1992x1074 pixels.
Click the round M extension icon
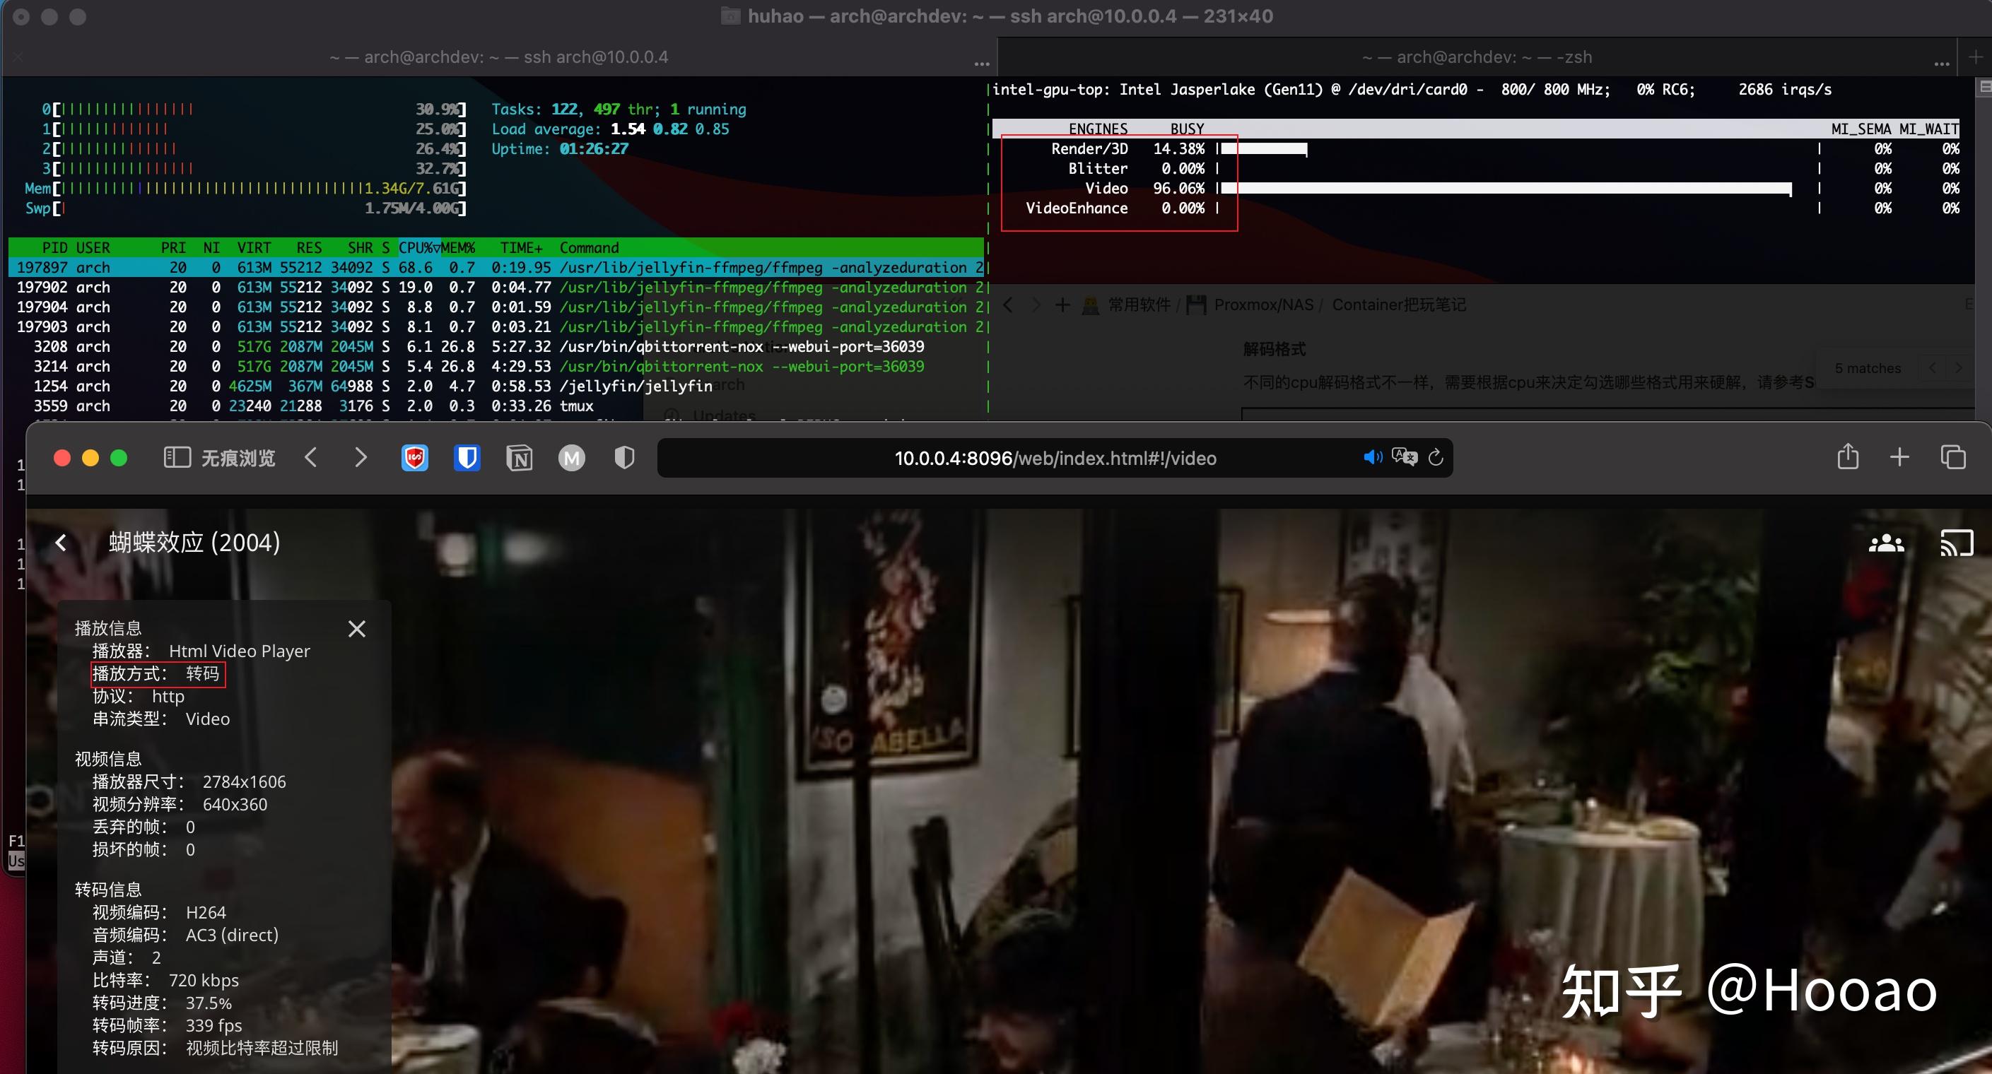coord(571,459)
